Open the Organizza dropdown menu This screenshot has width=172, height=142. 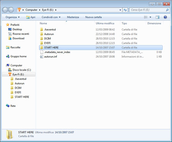13,17
